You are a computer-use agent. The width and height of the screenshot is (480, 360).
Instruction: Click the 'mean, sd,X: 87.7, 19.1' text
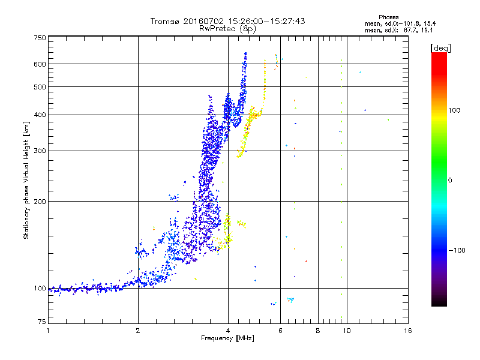[398, 31]
